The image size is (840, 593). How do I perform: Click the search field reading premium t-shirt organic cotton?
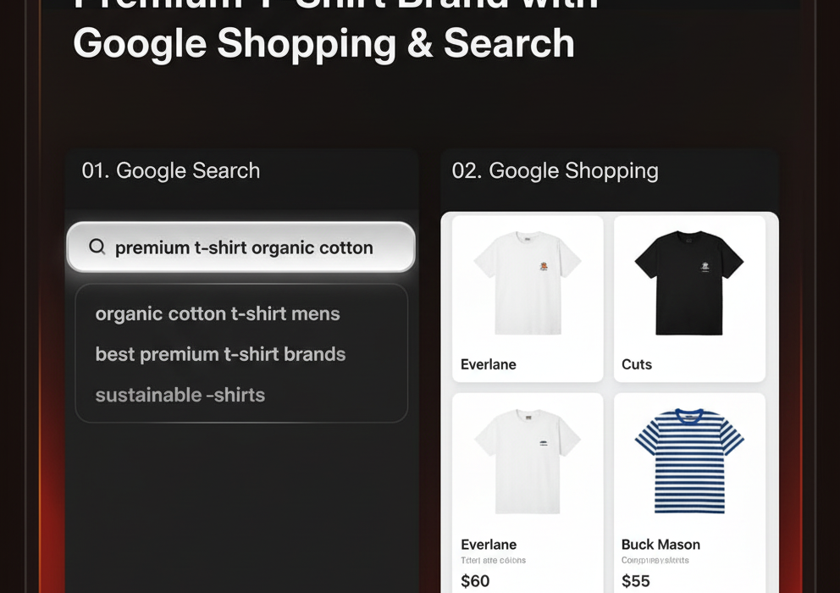(x=244, y=247)
